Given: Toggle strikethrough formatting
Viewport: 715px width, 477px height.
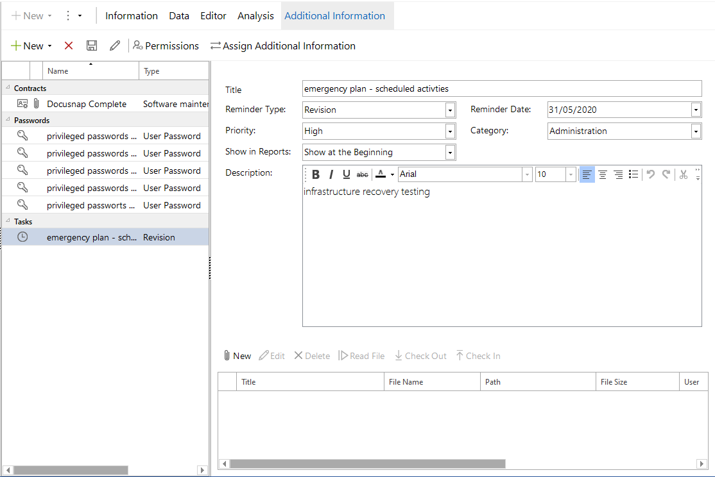Looking at the screenshot, I should [x=362, y=174].
